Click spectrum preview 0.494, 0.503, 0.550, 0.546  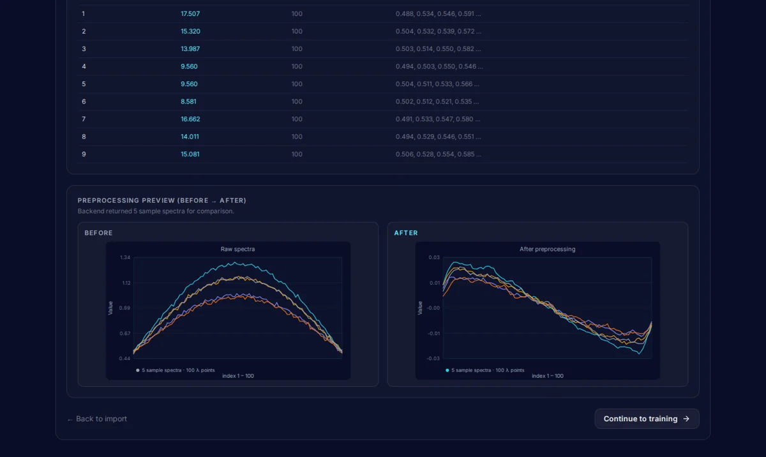439,66
